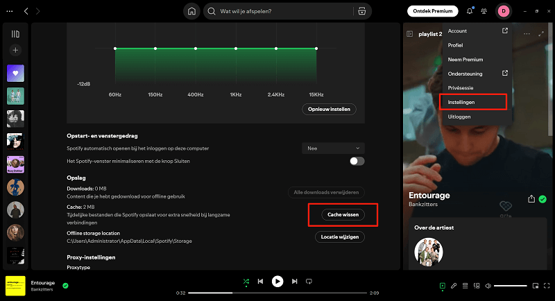Share the Entourage track
Viewport: 555px width, 301px height.
(x=531, y=199)
